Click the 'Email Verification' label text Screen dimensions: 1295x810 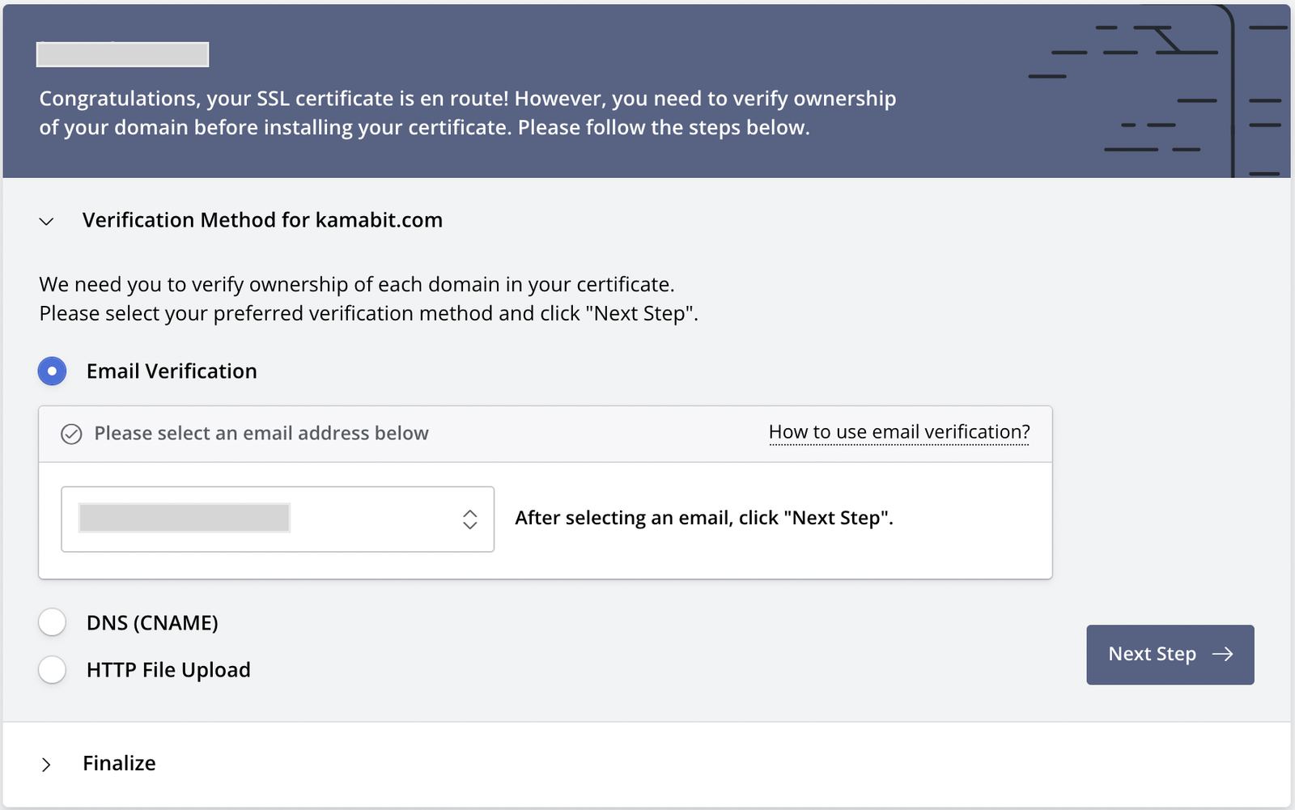[172, 371]
